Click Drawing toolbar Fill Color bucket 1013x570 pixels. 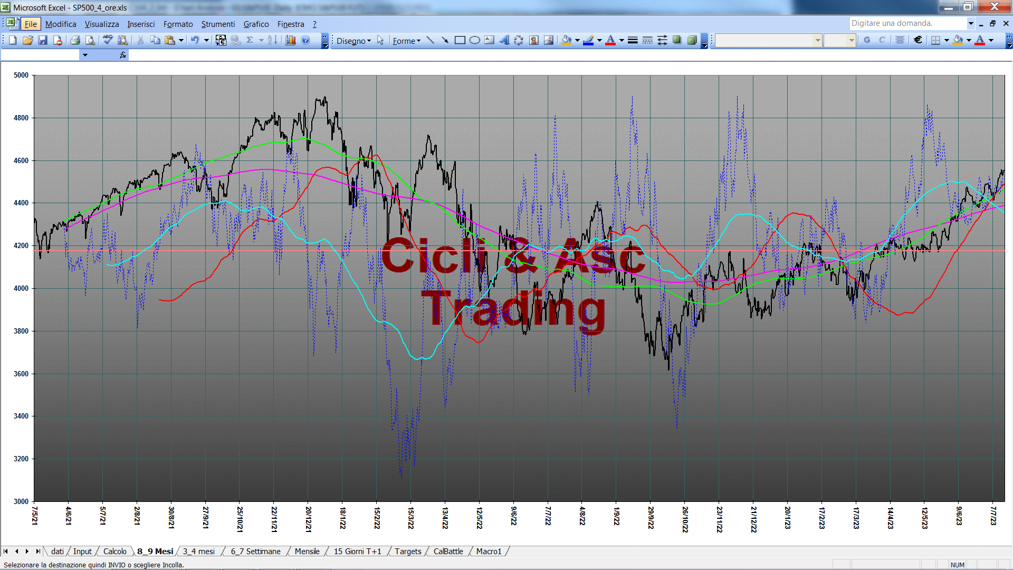pos(566,40)
